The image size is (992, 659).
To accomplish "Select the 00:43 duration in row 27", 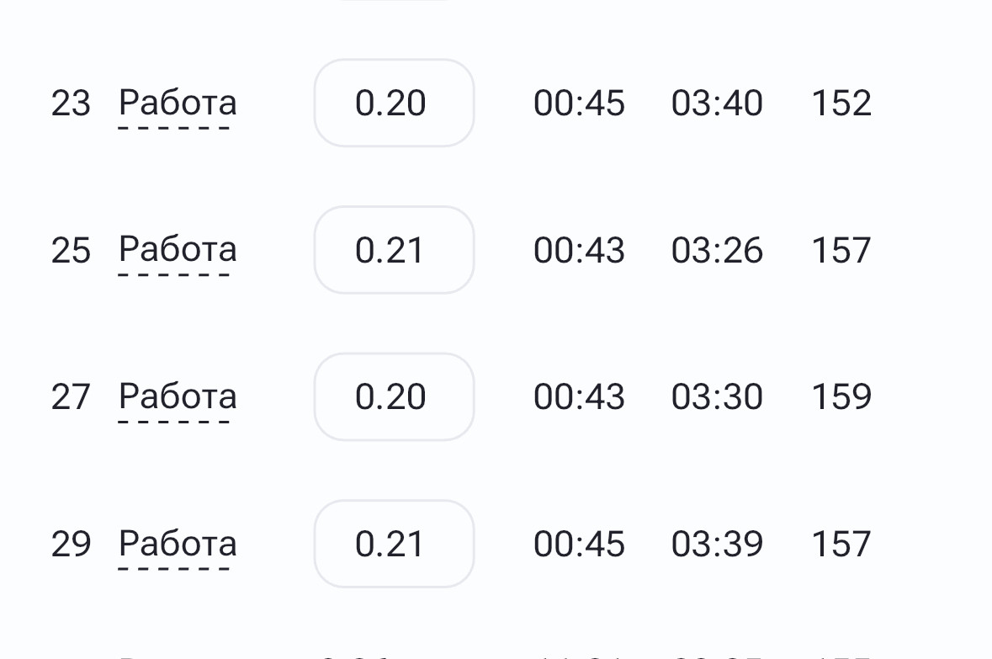I will pyautogui.click(x=579, y=397).
